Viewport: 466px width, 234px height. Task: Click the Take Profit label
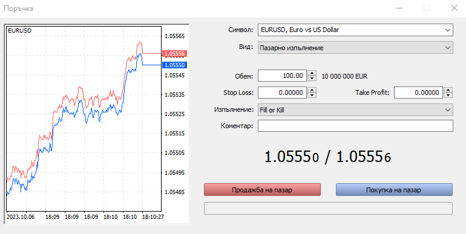click(x=372, y=93)
